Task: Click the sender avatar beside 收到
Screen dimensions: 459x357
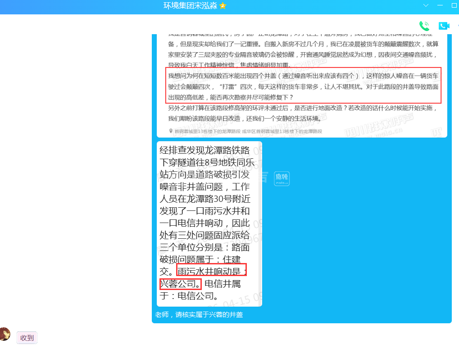Action: [x=5, y=334]
